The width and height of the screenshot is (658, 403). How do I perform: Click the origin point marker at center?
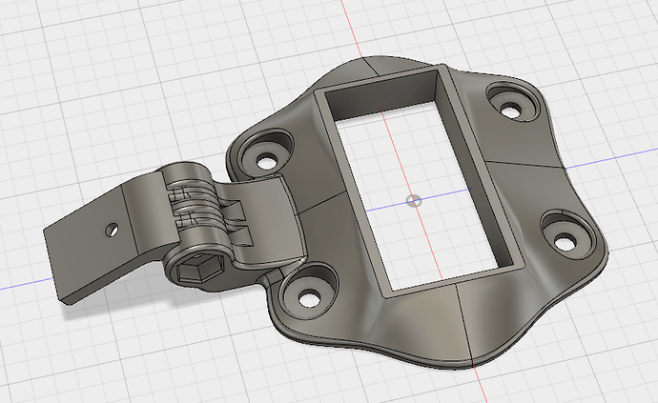(x=412, y=200)
